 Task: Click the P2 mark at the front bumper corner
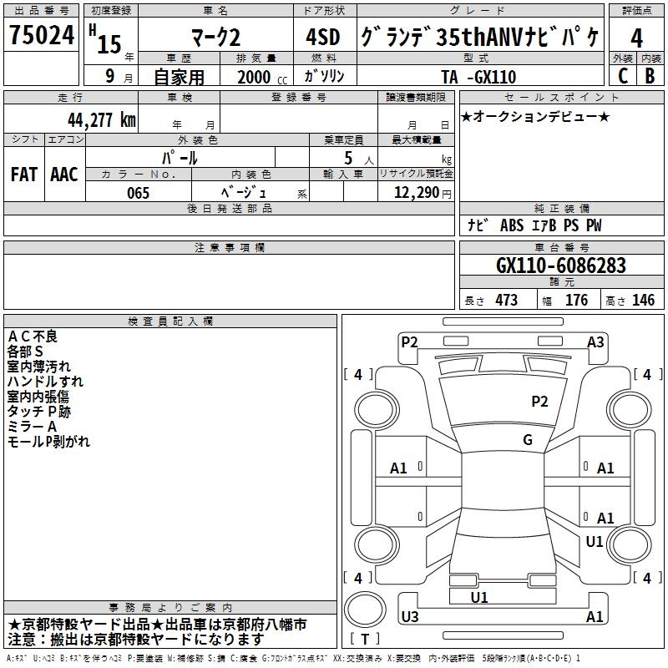pos(409,342)
